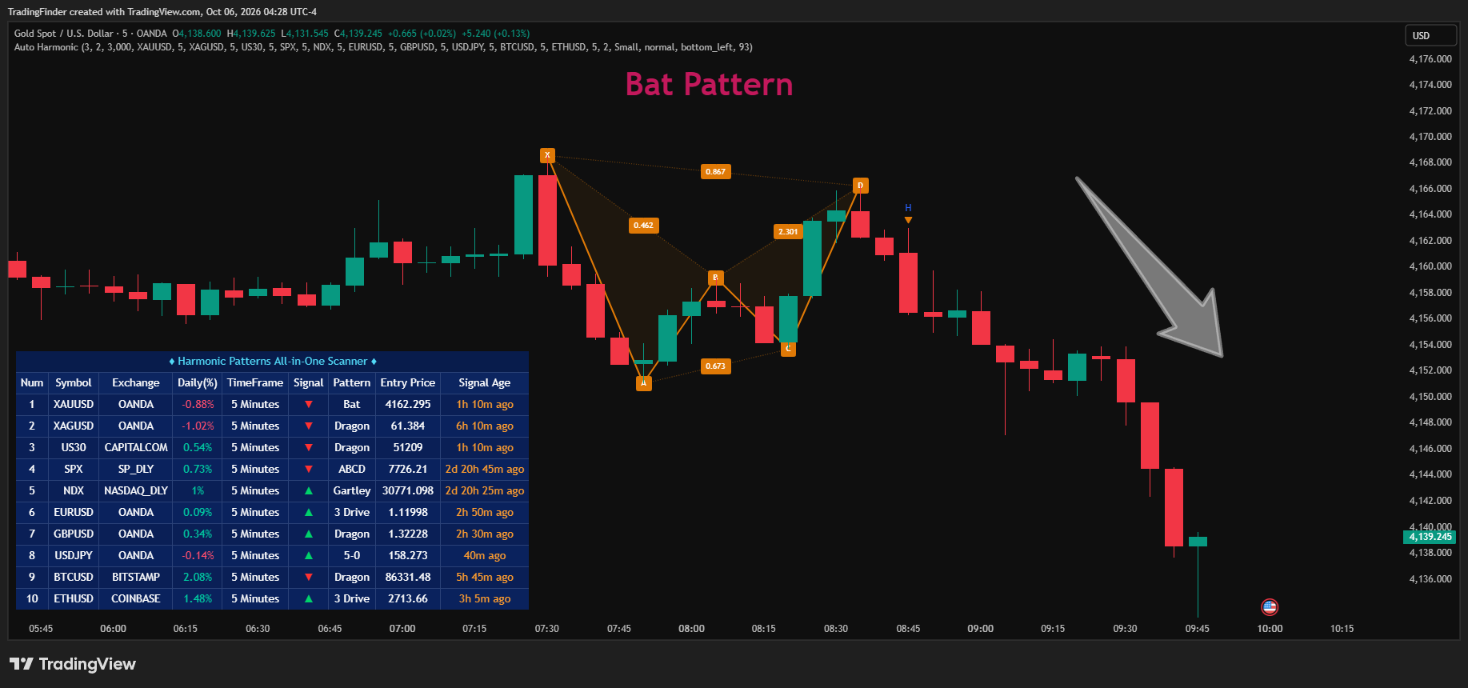Click the Auto Harmonic indicator legend
The width and height of the screenshot is (1468, 688).
[x=383, y=47]
